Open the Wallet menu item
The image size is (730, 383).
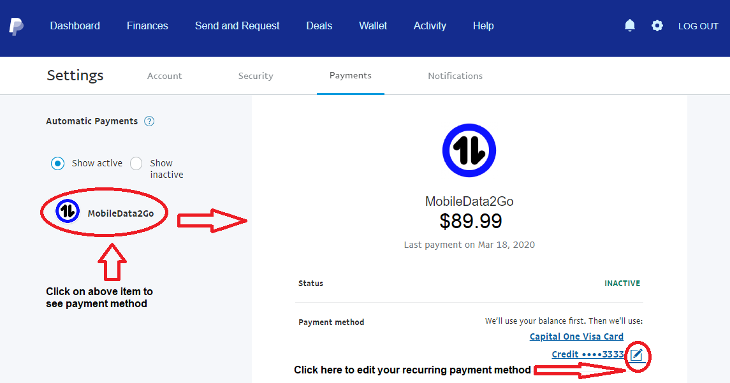[x=373, y=26]
